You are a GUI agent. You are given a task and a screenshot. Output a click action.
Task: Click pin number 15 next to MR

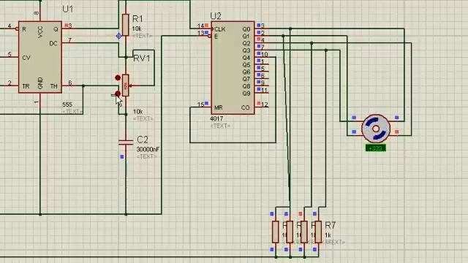pos(200,104)
